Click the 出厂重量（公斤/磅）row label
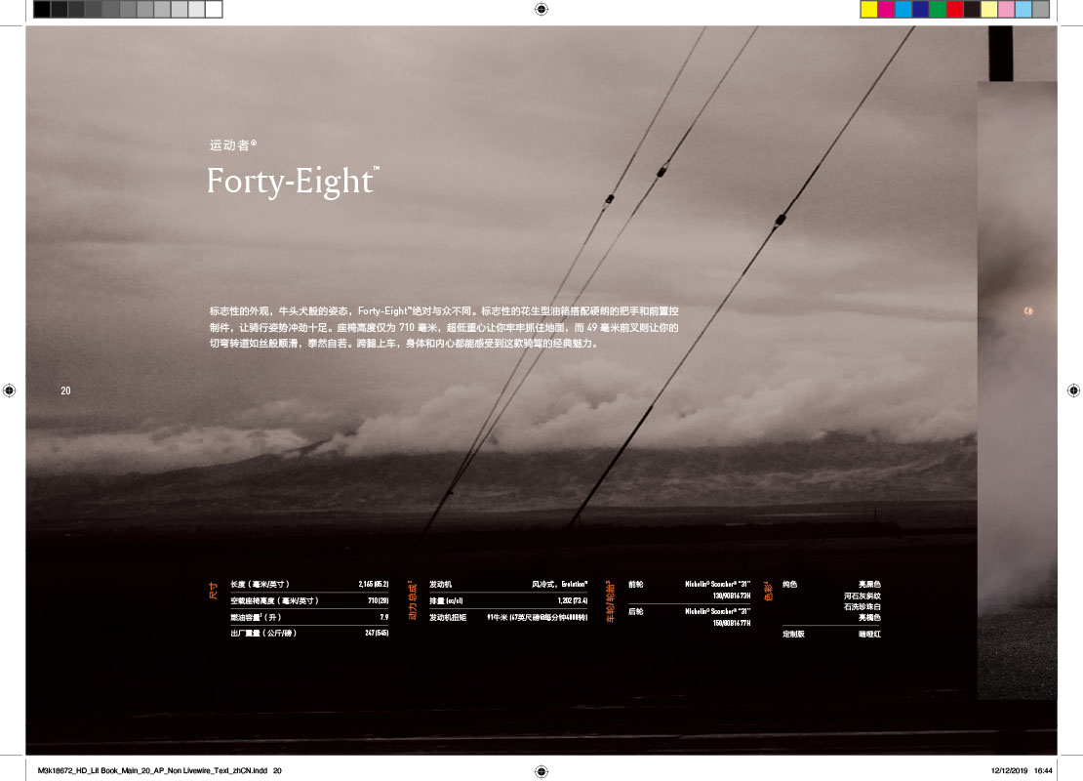This screenshot has width=1083, height=781. 263,633
